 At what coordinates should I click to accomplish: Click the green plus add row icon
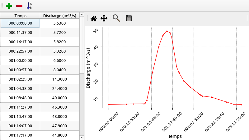tap(9, 6)
